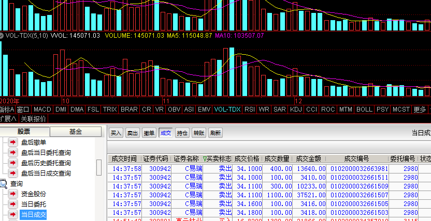Switch to the 股票 tab

coord(24,132)
